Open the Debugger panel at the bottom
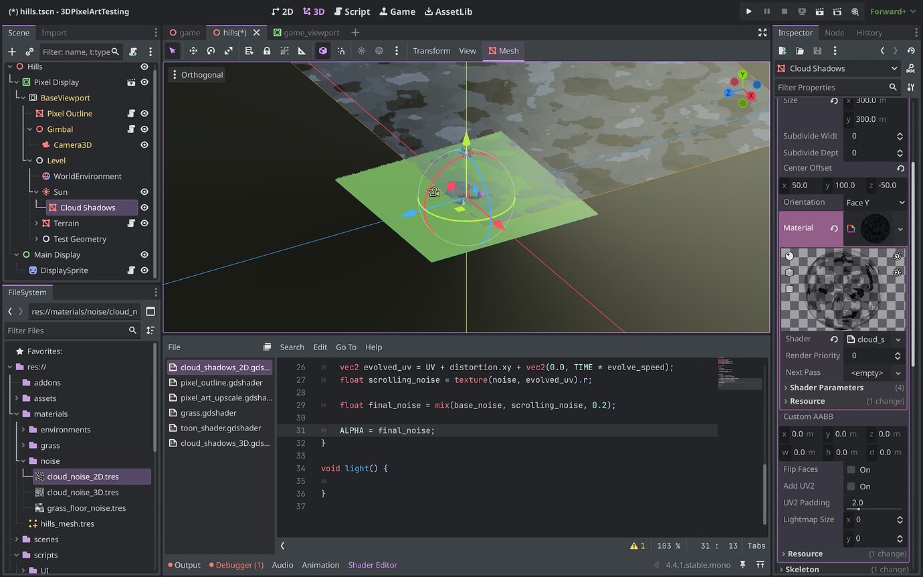Image resolution: width=923 pixels, height=577 pixels. tap(236, 564)
